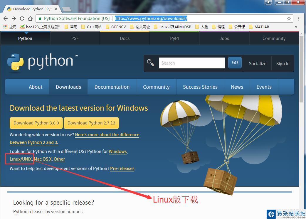Open the 论文网址 bookmark folder

click(140, 27)
